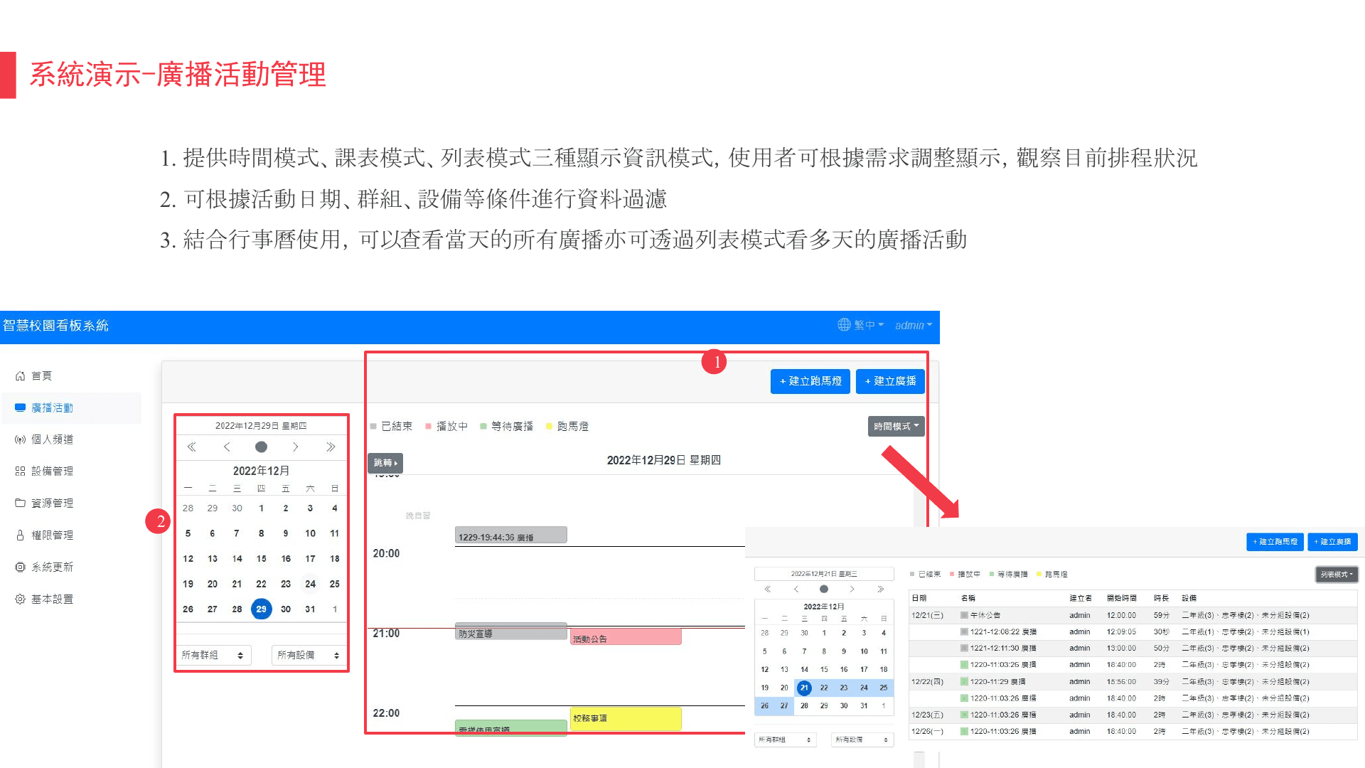Screen dimensions: 1365x768
Task: Click + 建立廣播 button in main window
Action: (890, 381)
